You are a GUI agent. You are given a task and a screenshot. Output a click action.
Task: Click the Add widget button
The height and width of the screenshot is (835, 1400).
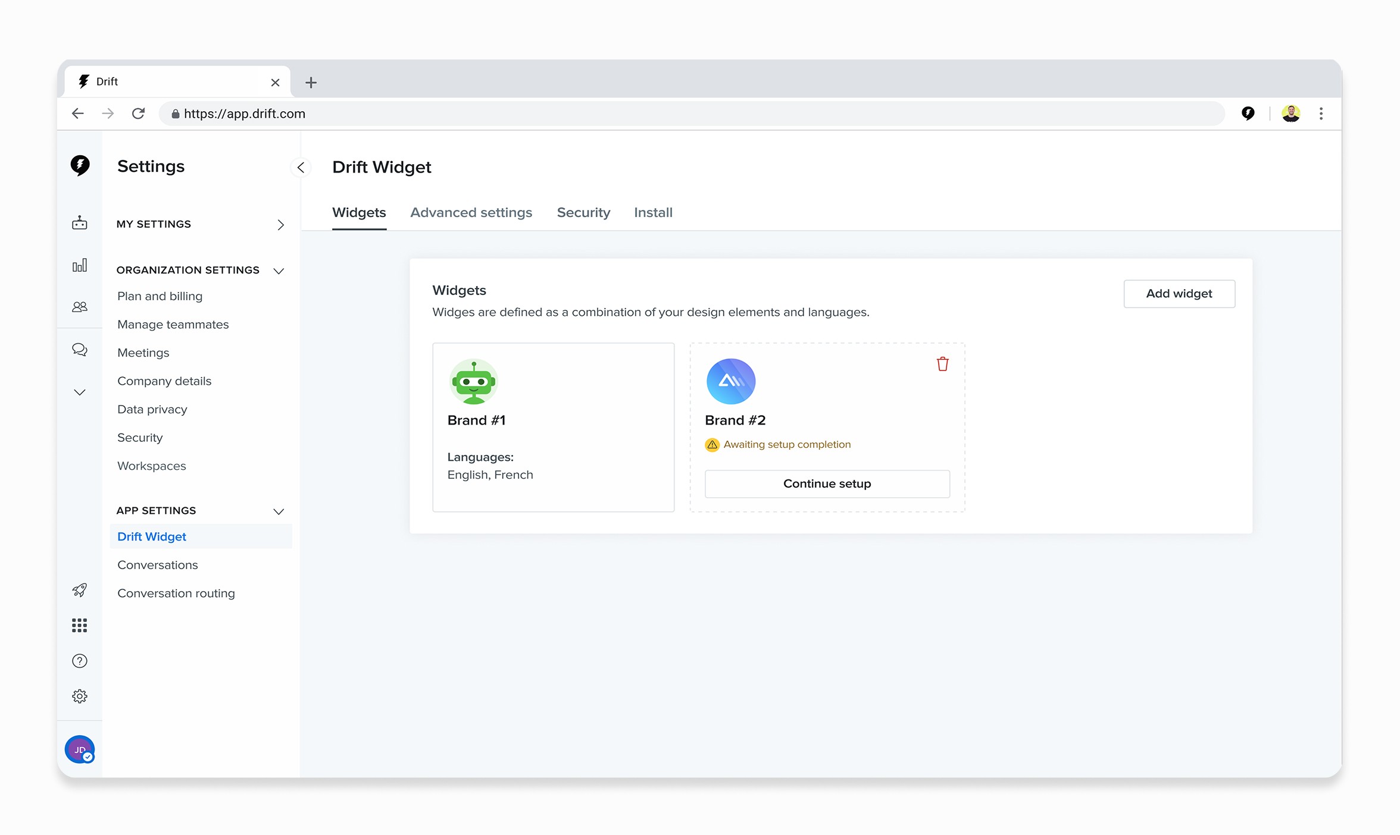pyautogui.click(x=1179, y=294)
